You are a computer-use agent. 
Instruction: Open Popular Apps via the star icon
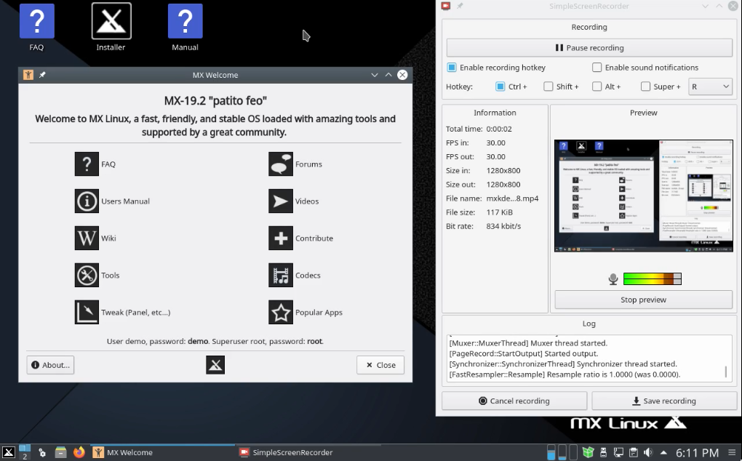[x=280, y=312]
